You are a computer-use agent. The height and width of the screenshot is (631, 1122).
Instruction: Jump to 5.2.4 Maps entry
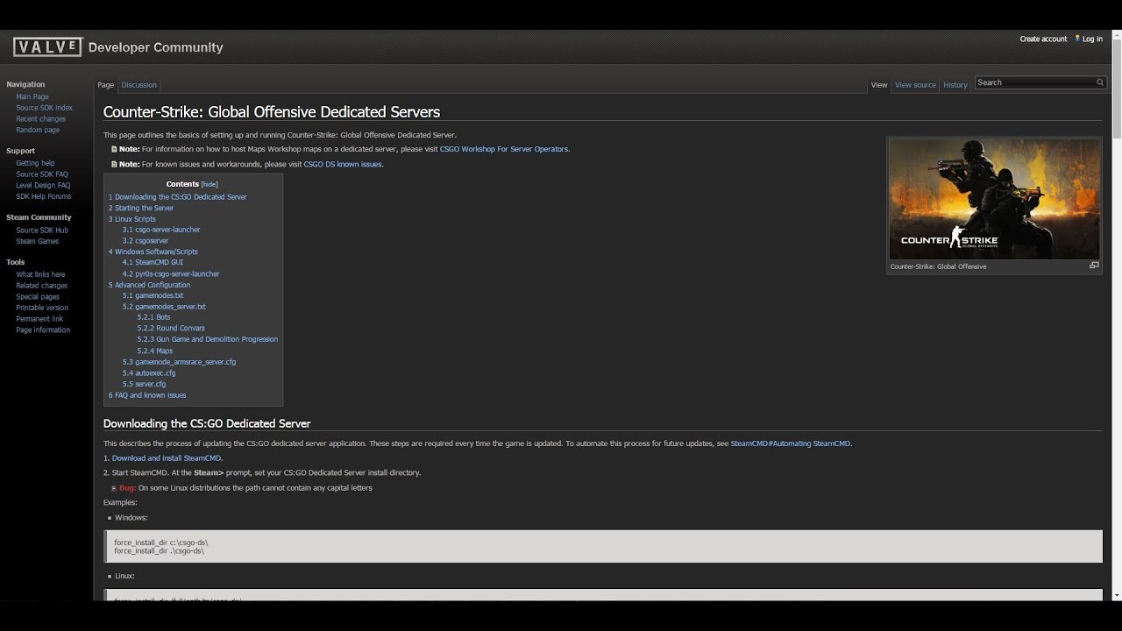coord(154,351)
